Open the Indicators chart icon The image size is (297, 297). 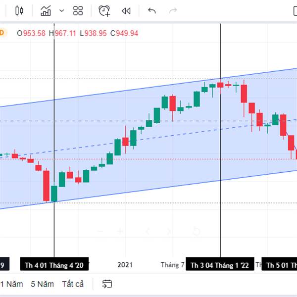point(46,10)
